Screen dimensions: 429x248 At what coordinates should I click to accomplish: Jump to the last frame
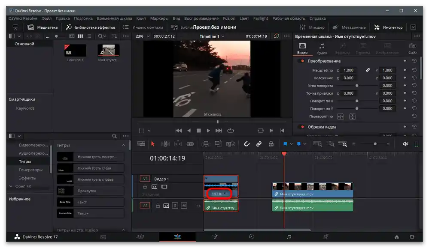click(x=219, y=131)
